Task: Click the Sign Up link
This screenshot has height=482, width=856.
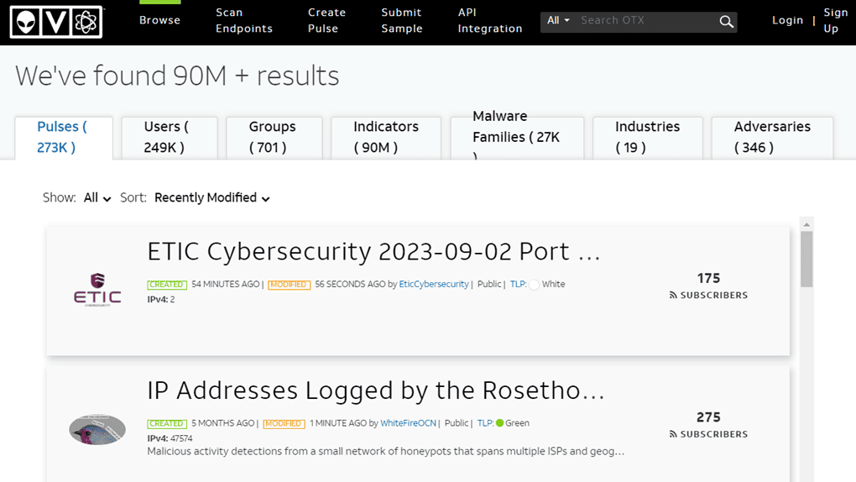Action: (835, 20)
